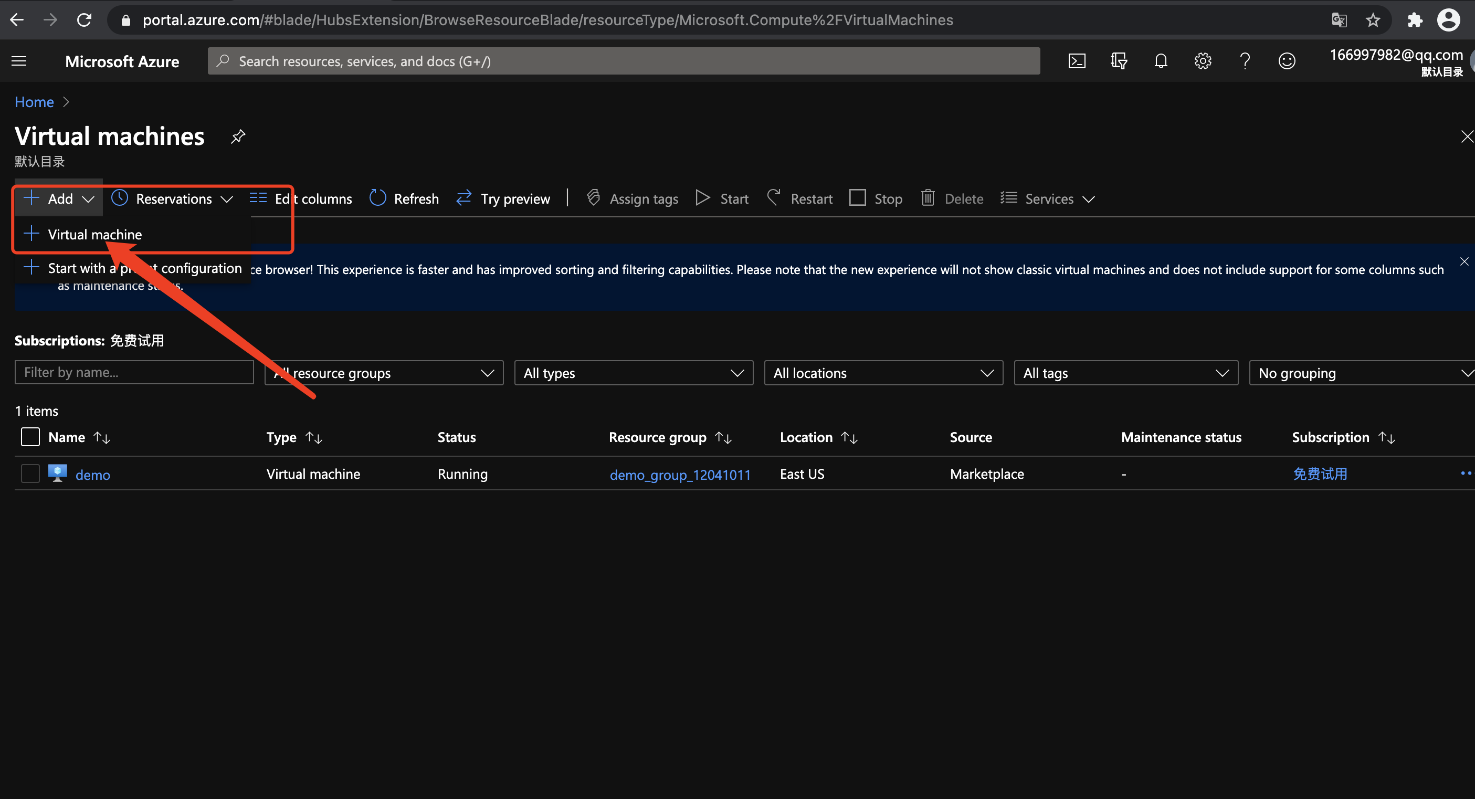
Task: Click the Delete toolbar button
Action: pos(952,199)
